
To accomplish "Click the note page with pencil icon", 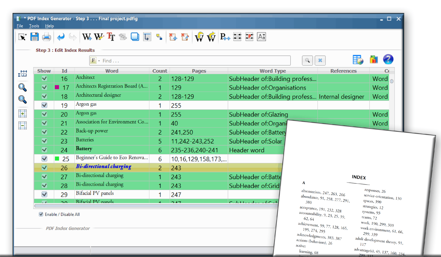I will (x=185, y=37).
